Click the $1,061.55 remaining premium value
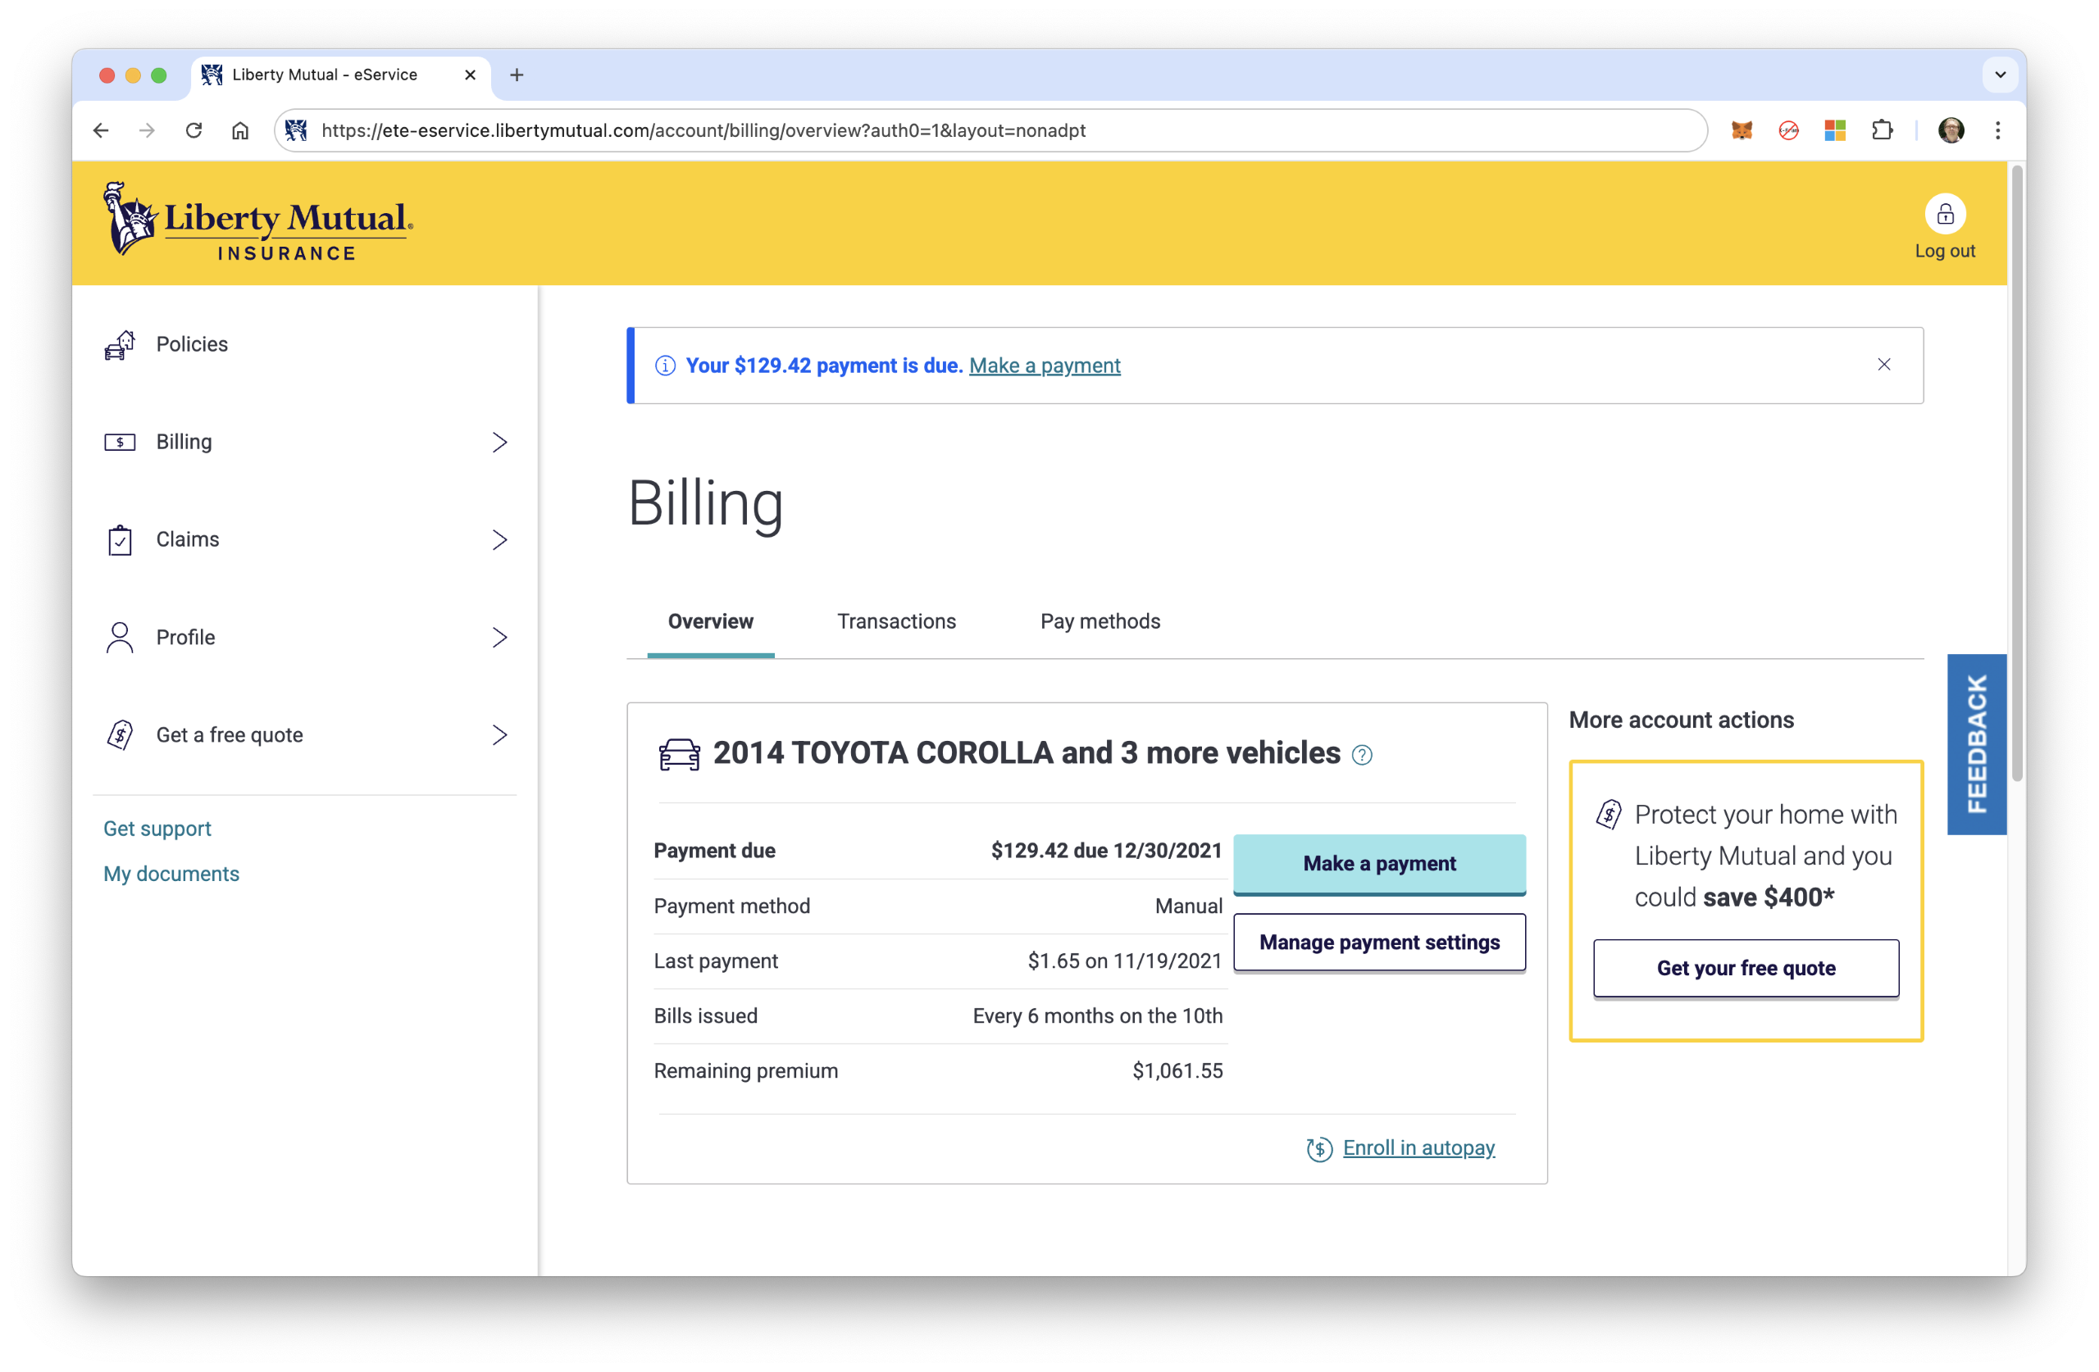The width and height of the screenshot is (2099, 1372). point(1177,1071)
